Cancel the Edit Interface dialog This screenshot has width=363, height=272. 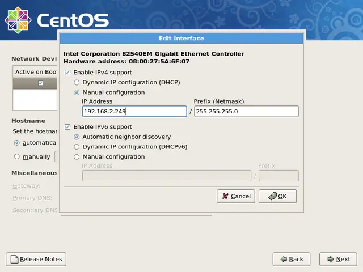(236, 196)
